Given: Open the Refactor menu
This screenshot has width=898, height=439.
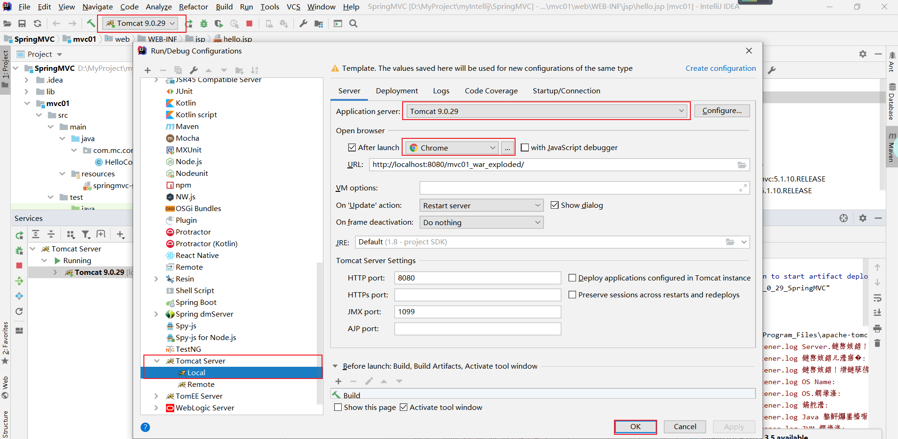Looking at the screenshot, I should (x=193, y=7).
